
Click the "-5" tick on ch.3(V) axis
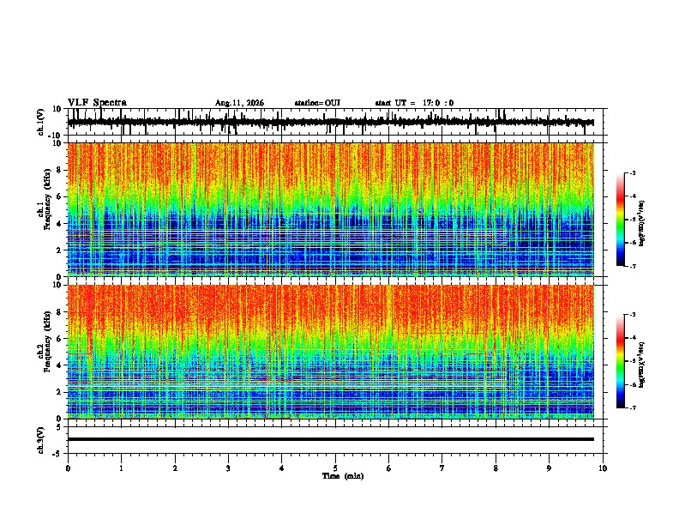point(58,454)
